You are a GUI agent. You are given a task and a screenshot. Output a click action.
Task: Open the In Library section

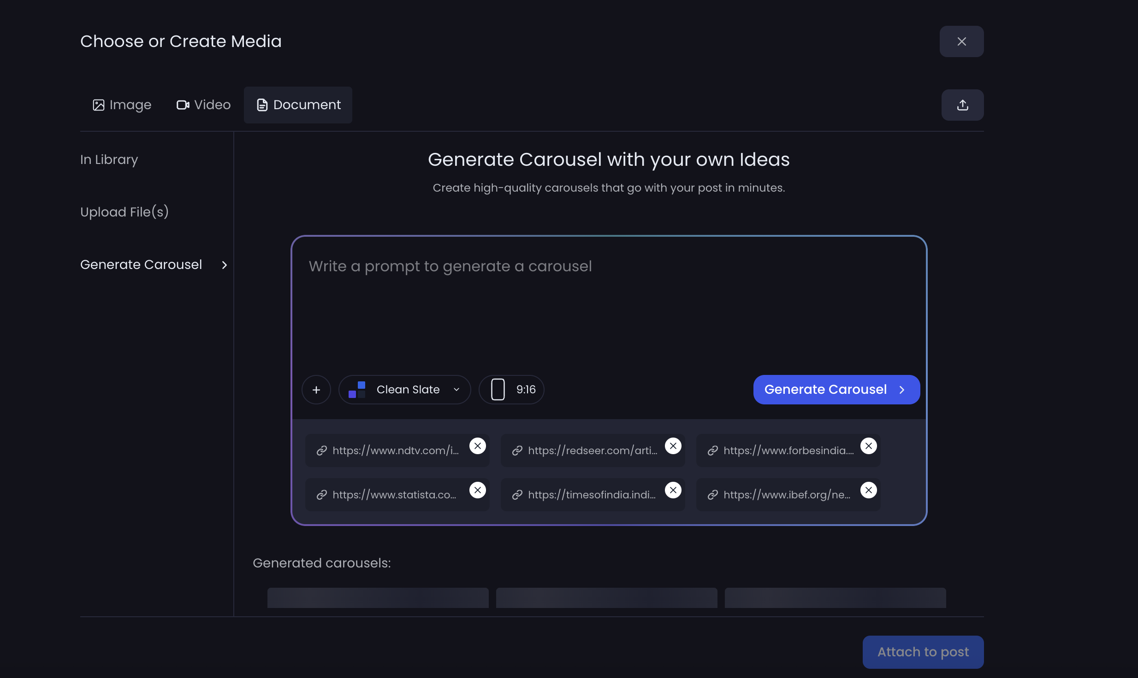point(109,159)
